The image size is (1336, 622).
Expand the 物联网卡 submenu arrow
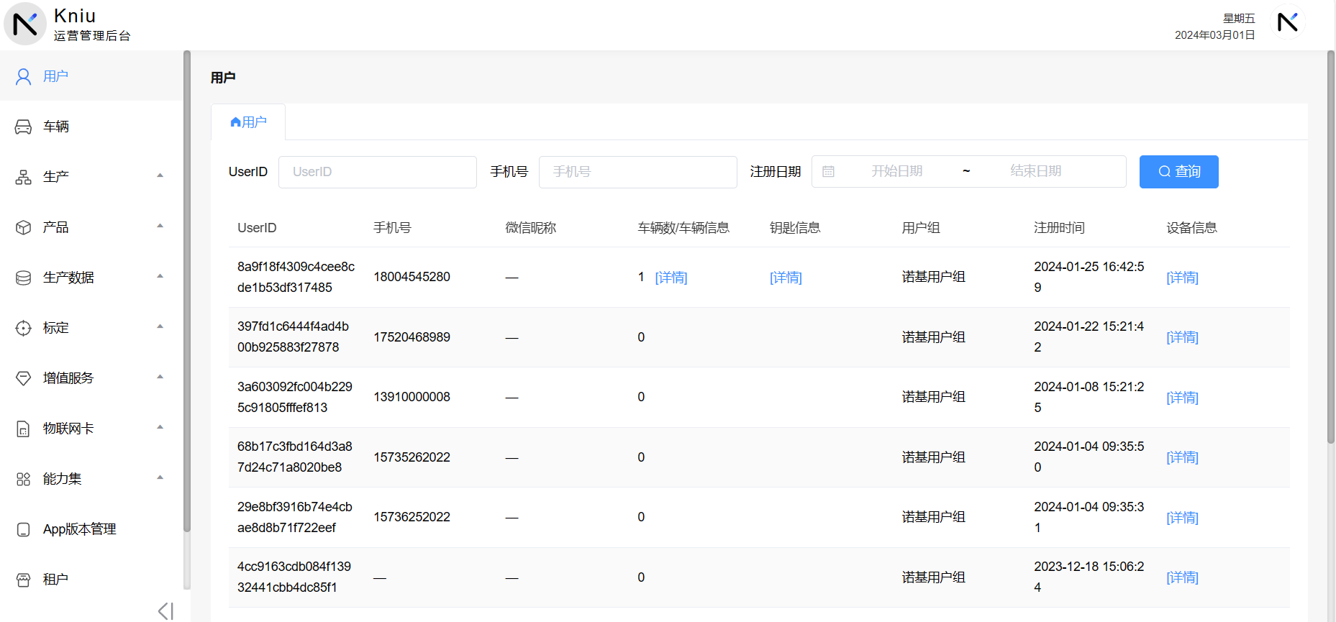(x=160, y=427)
